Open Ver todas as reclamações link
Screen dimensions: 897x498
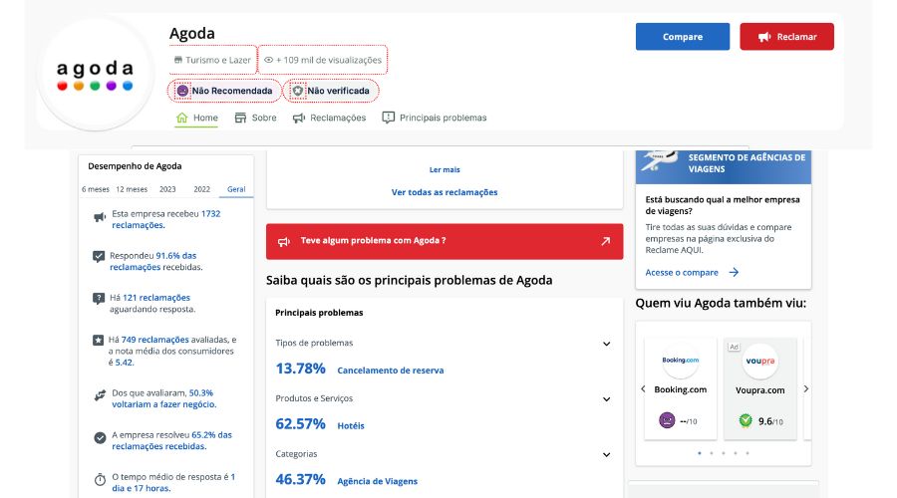(445, 192)
